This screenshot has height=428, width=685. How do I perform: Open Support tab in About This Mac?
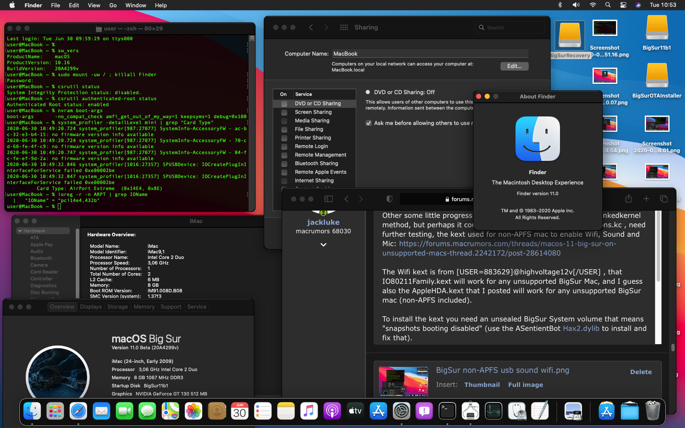171,307
